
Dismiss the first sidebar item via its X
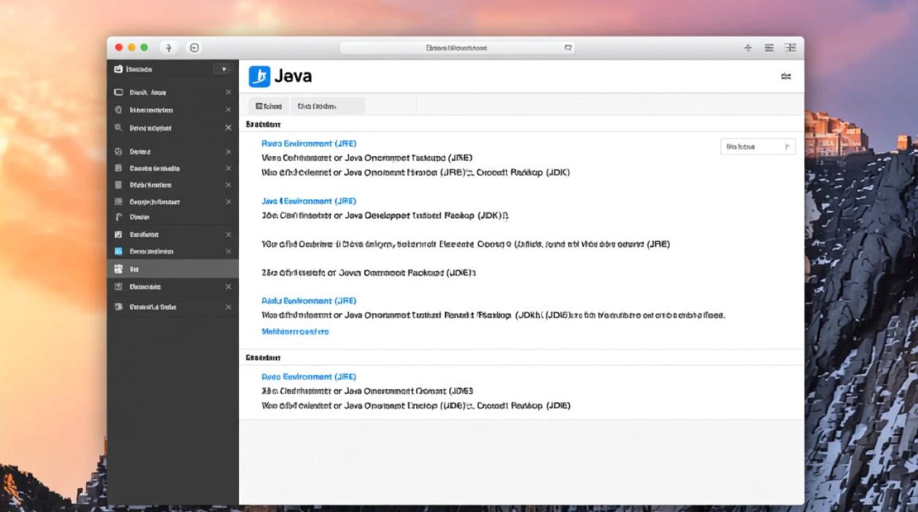(x=227, y=91)
